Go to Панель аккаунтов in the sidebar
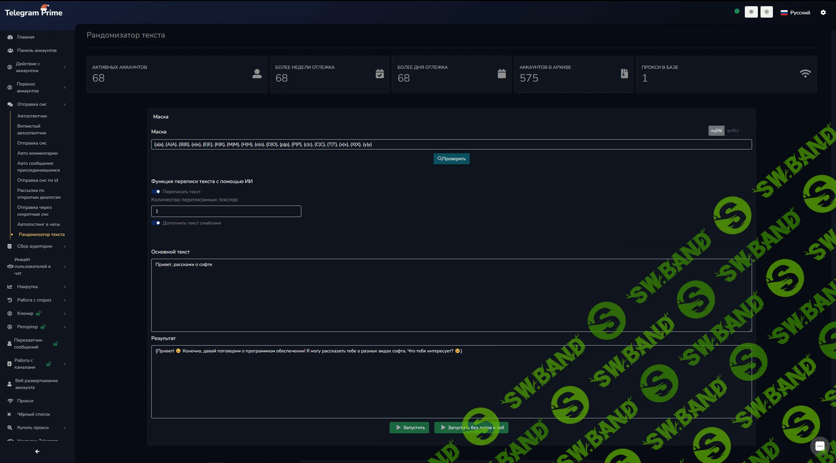836x463 pixels. [x=37, y=50]
